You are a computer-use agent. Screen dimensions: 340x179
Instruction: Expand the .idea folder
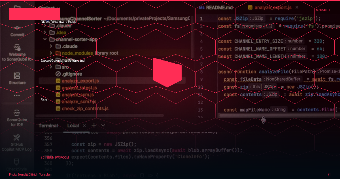tap(45, 32)
